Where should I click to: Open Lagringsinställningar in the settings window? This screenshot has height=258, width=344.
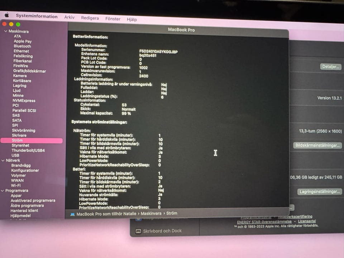click(320, 191)
